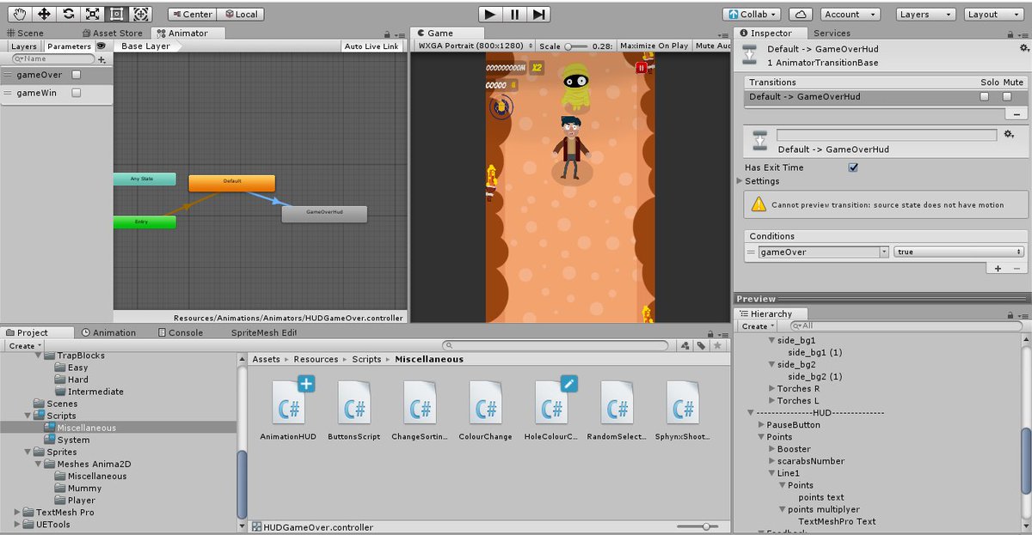Switch to the Services tab
This screenshot has width=1032, height=535.
tap(832, 33)
